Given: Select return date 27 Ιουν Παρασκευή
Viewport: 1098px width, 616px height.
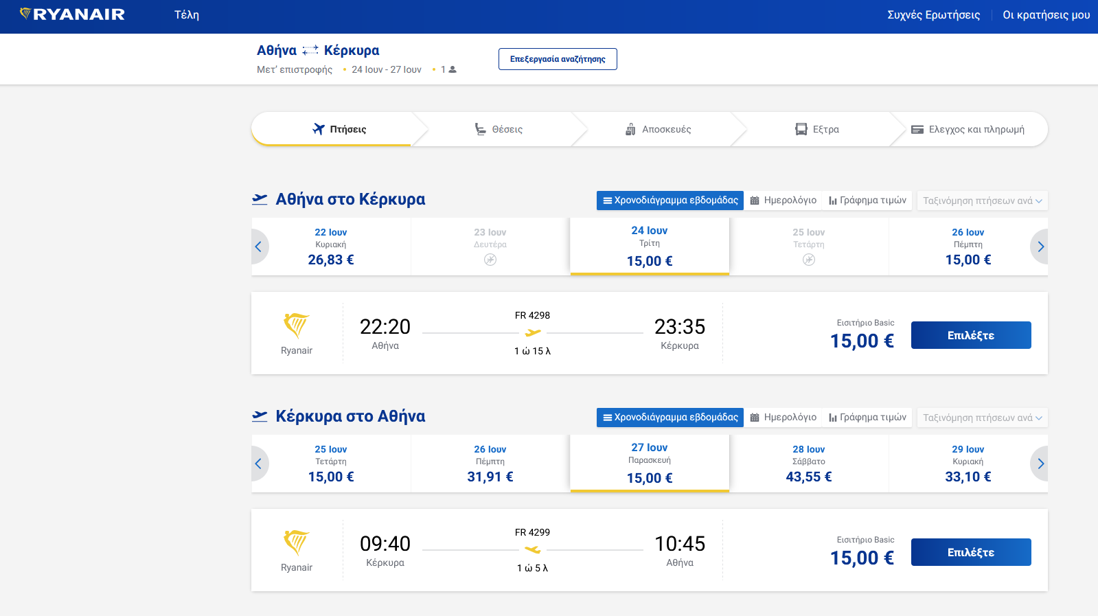Looking at the screenshot, I should 650,464.
